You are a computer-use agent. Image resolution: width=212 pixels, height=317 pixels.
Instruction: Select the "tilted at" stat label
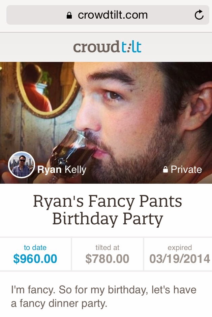pyautogui.click(x=107, y=248)
